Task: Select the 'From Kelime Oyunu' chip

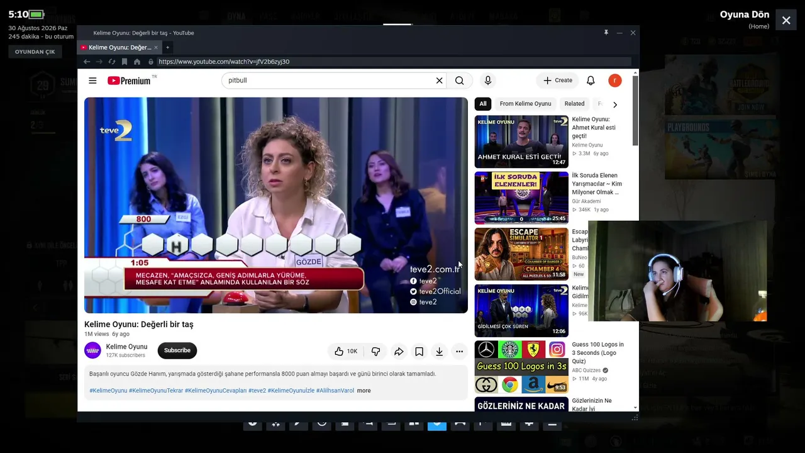Action: (x=525, y=104)
